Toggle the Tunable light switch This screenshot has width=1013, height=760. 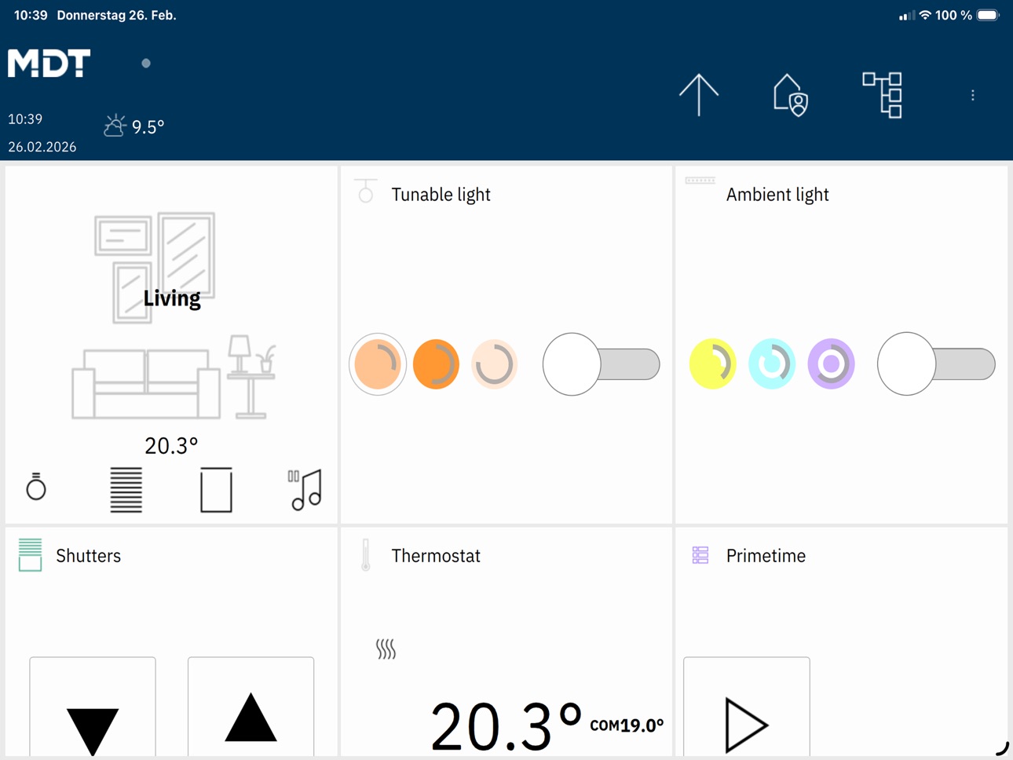pyautogui.click(x=602, y=364)
